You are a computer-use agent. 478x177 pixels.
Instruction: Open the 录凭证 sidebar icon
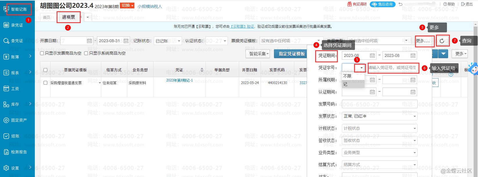6,25
